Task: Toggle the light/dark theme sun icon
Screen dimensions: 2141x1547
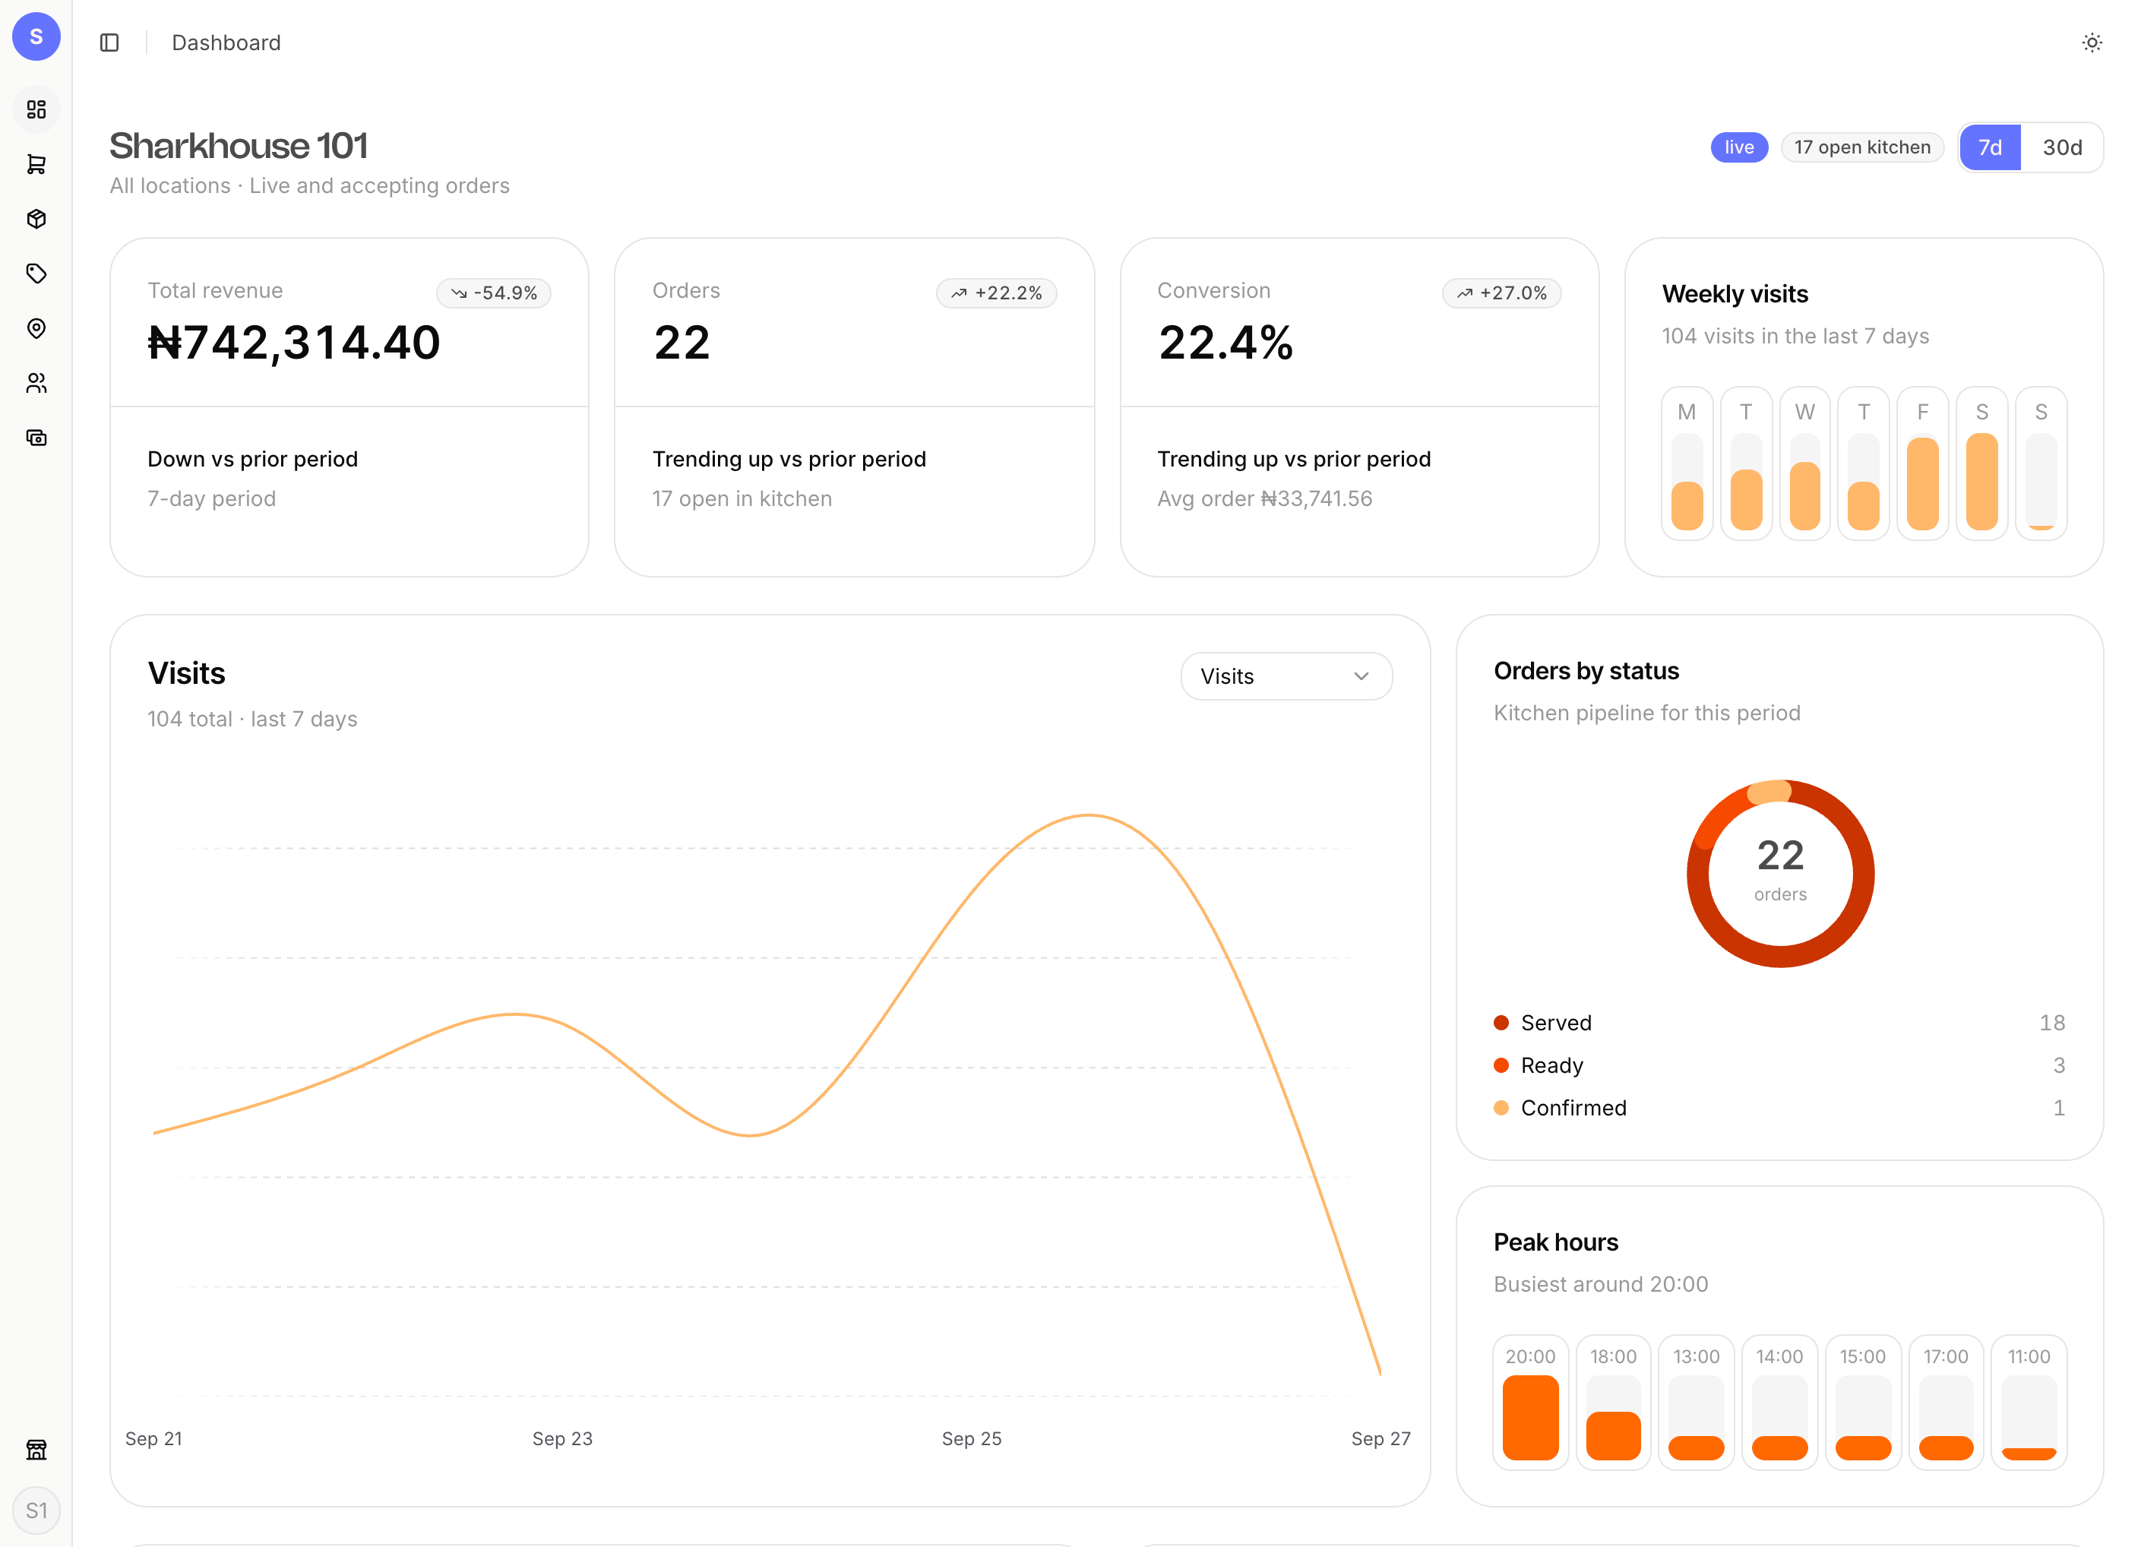Action: tap(2092, 43)
